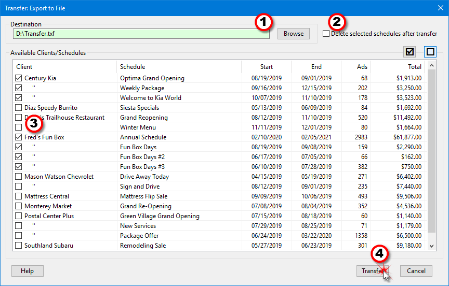This screenshot has width=449, height=286.
Task: Uncheck Fred's Fun Box Annual Schedule
Action: point(18,137)
